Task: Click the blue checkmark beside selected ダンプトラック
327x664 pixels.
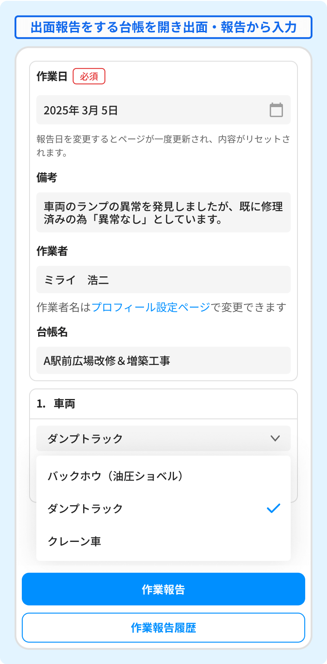Action: coord(273,508)
